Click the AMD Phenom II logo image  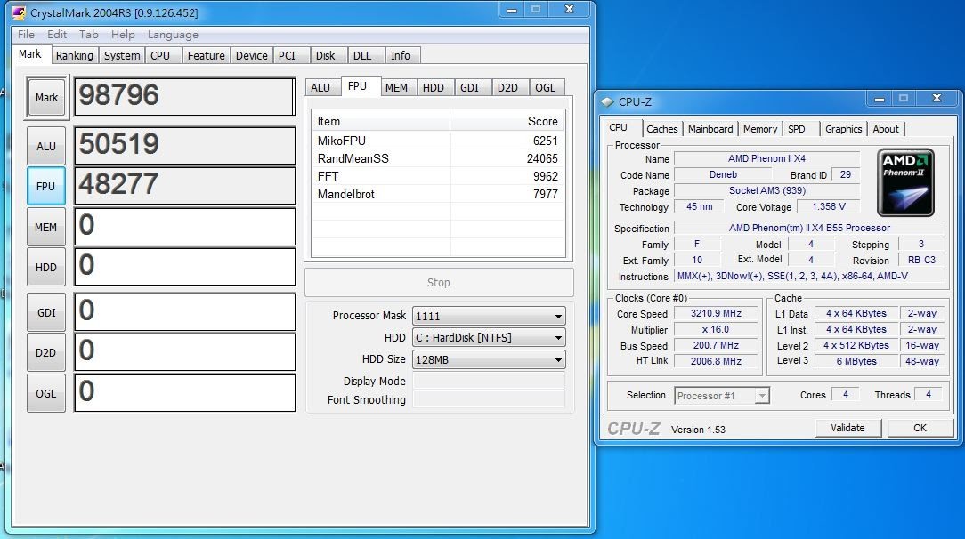point(905,182)
